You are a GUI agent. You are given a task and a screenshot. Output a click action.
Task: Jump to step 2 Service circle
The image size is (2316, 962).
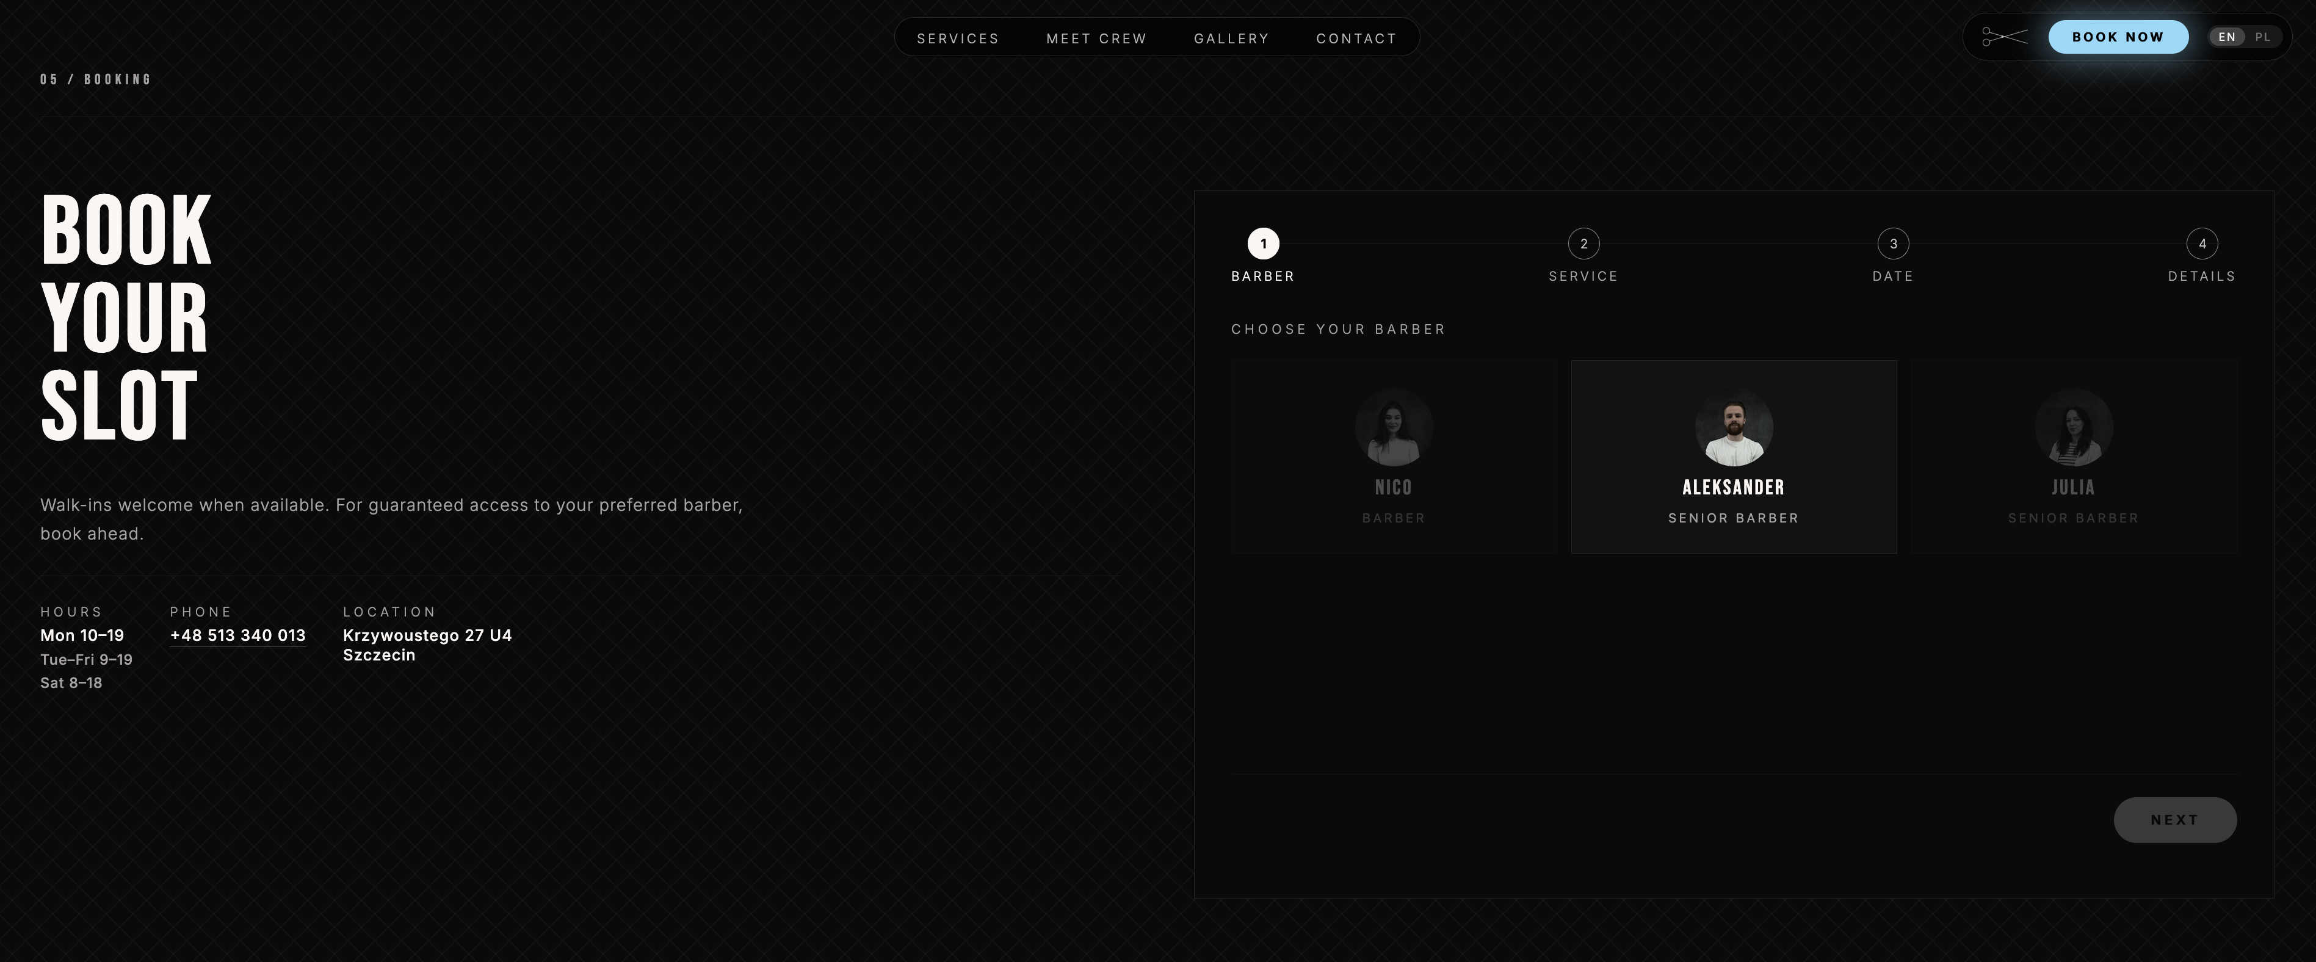pyautogui.click(x=1583, y=244)
